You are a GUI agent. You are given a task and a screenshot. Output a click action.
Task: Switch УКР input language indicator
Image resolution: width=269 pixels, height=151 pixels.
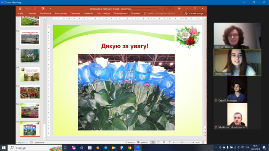[247, 147]
